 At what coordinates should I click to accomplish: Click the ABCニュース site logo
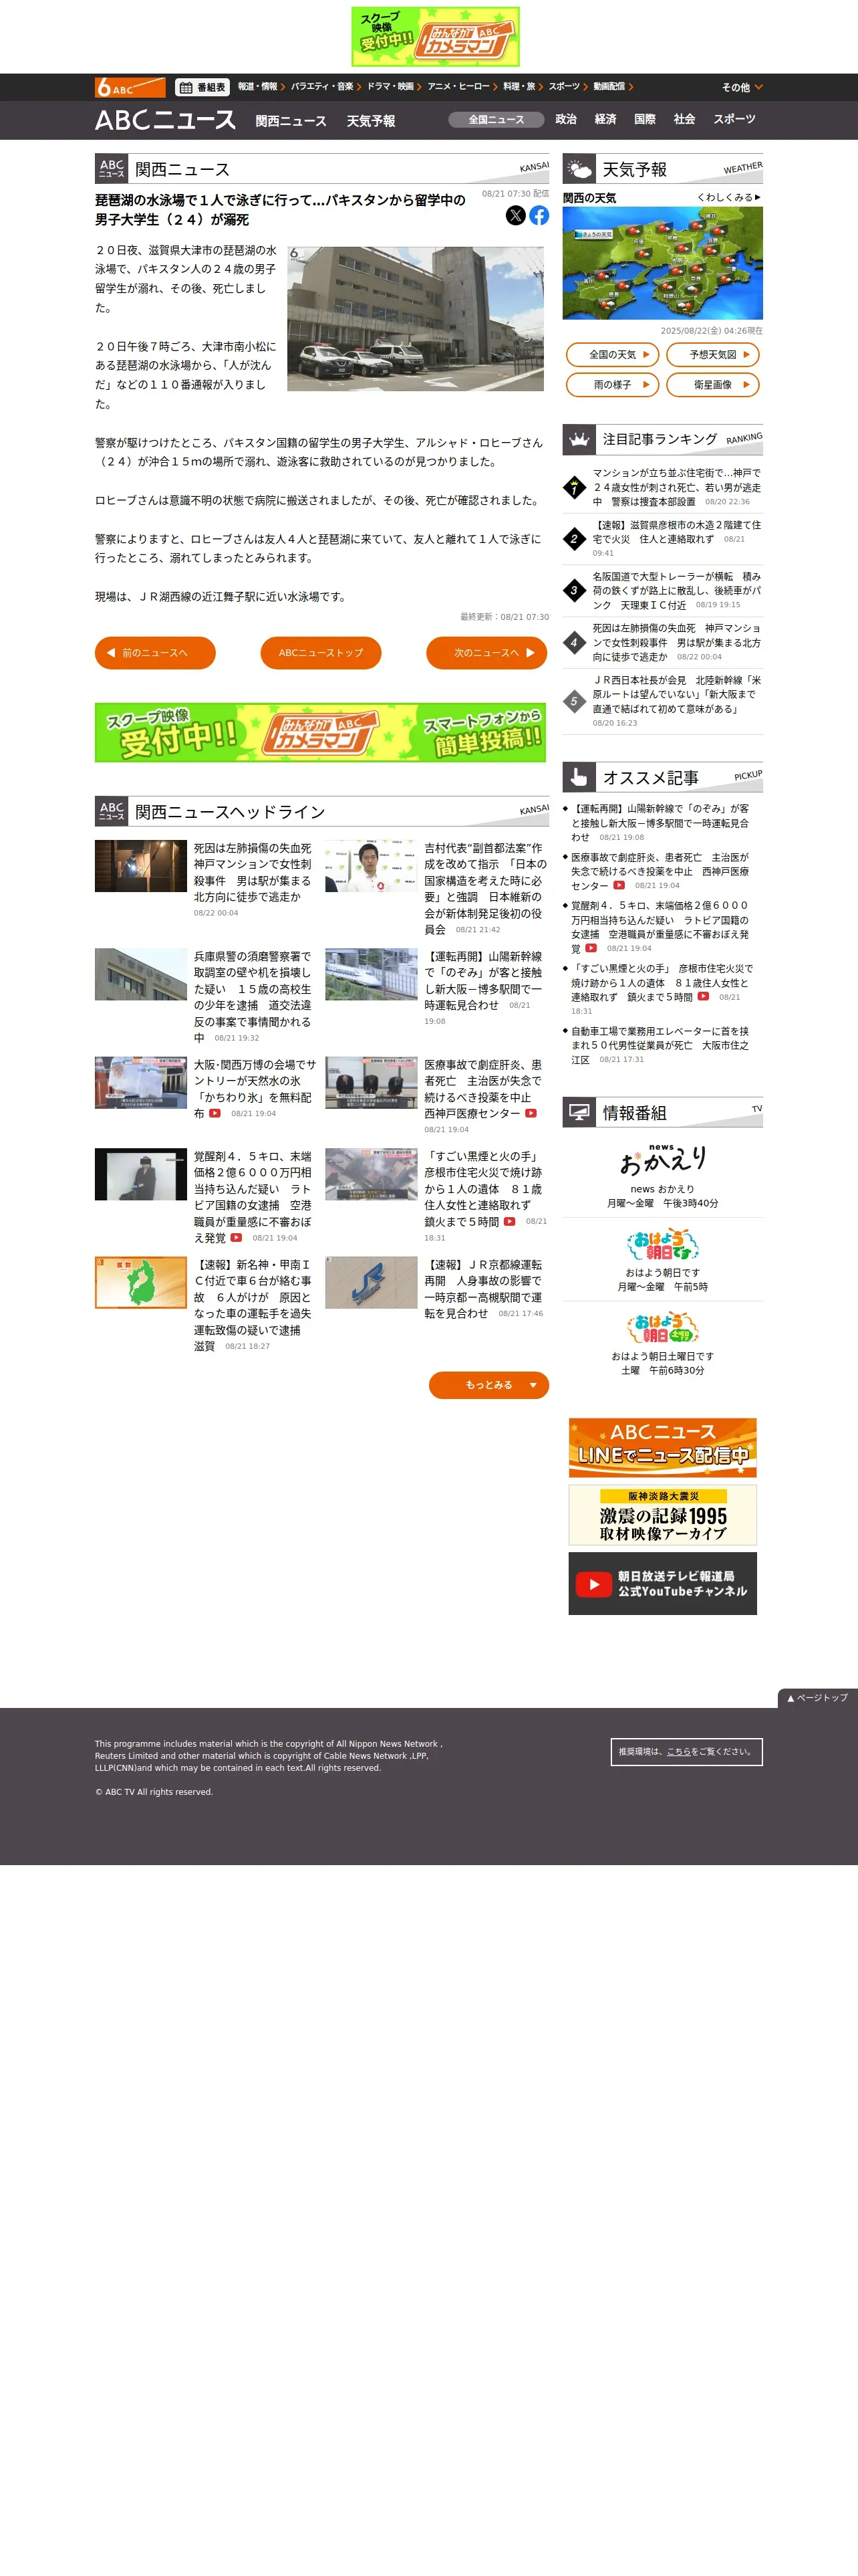165,120
